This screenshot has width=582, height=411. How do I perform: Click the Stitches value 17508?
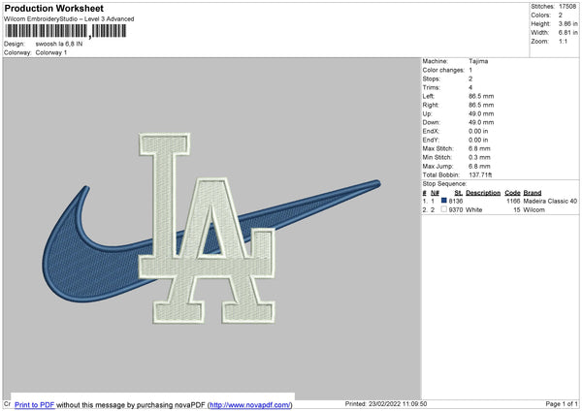pos(567,7)
